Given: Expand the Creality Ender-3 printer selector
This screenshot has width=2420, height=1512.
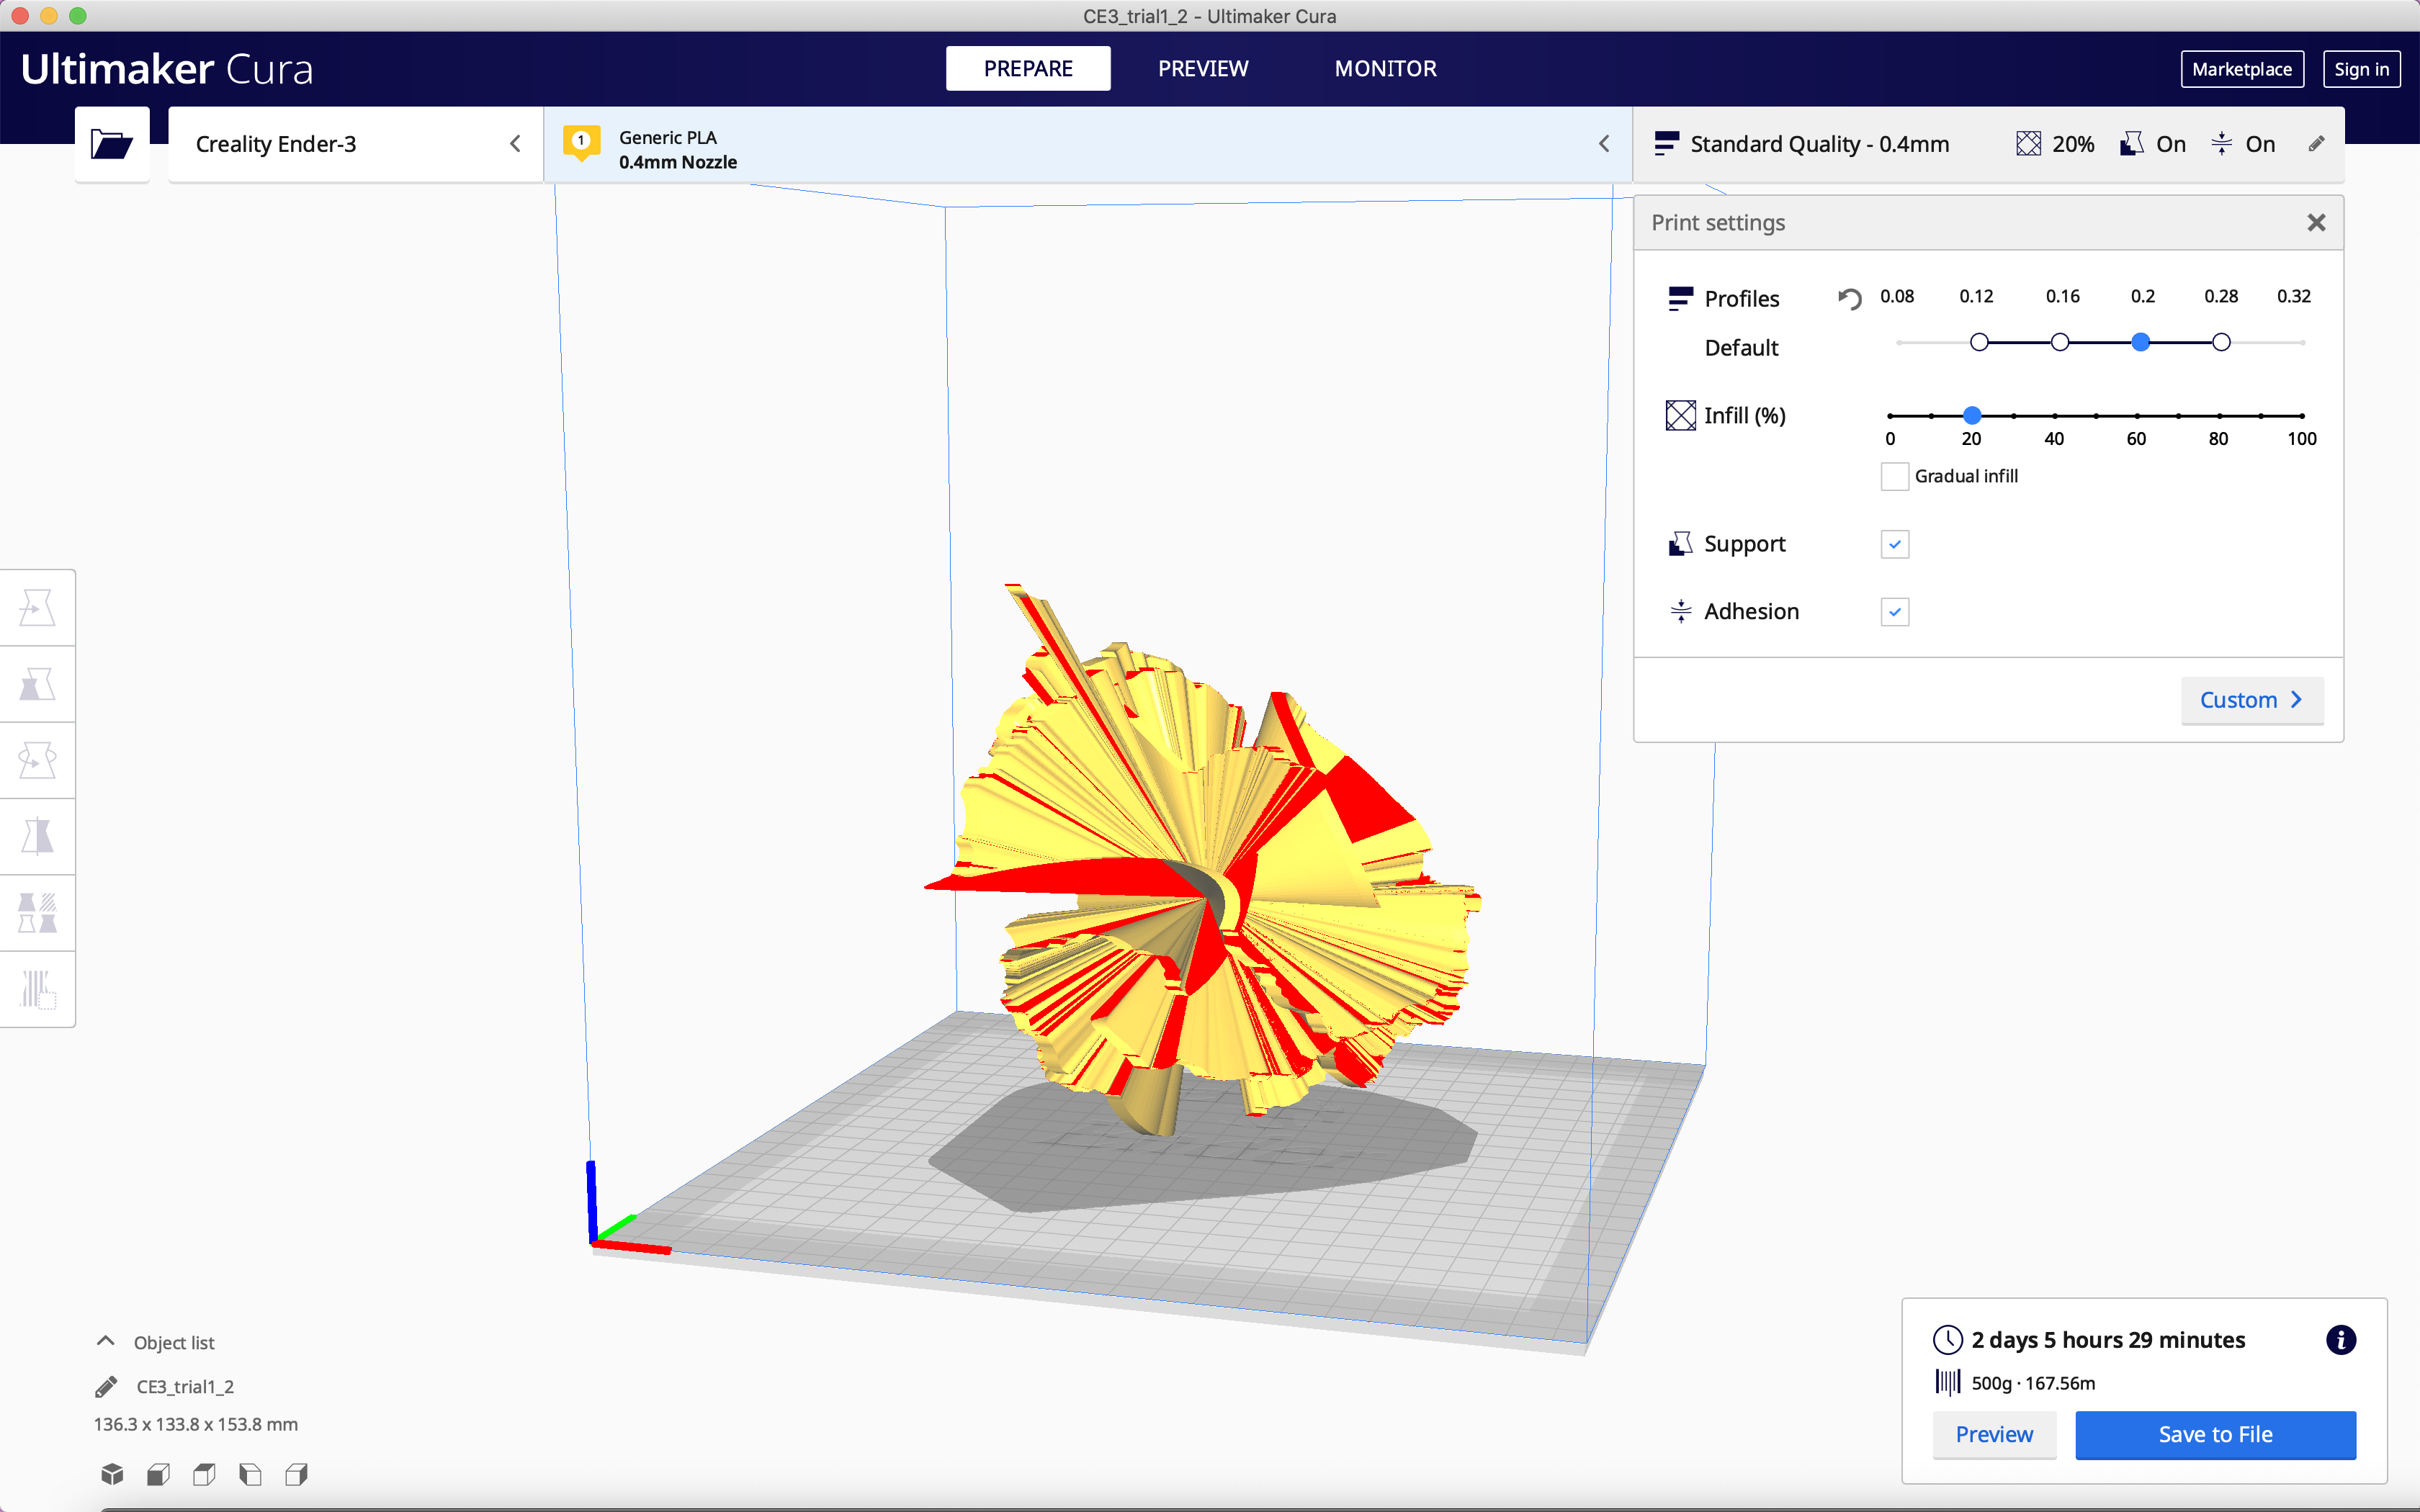Looking at the screenshot, I should pyautogui.click(x=355, y=144).
